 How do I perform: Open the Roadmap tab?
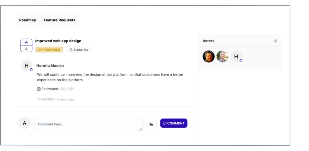27,20
